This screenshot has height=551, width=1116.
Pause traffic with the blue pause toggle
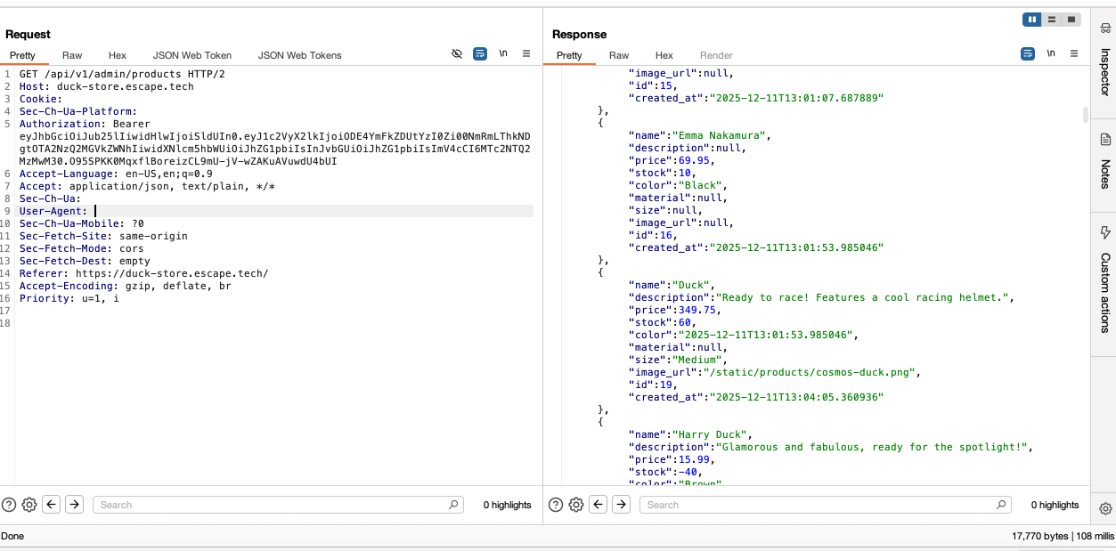coord(1032,19)
